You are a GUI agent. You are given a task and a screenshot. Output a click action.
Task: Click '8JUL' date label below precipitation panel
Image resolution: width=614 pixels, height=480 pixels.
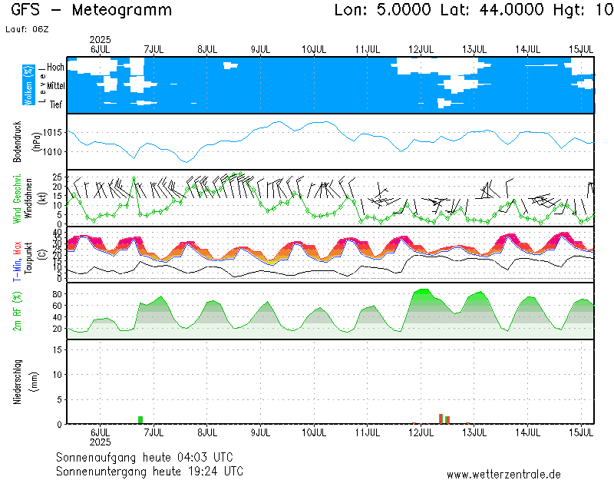[207, 432]
